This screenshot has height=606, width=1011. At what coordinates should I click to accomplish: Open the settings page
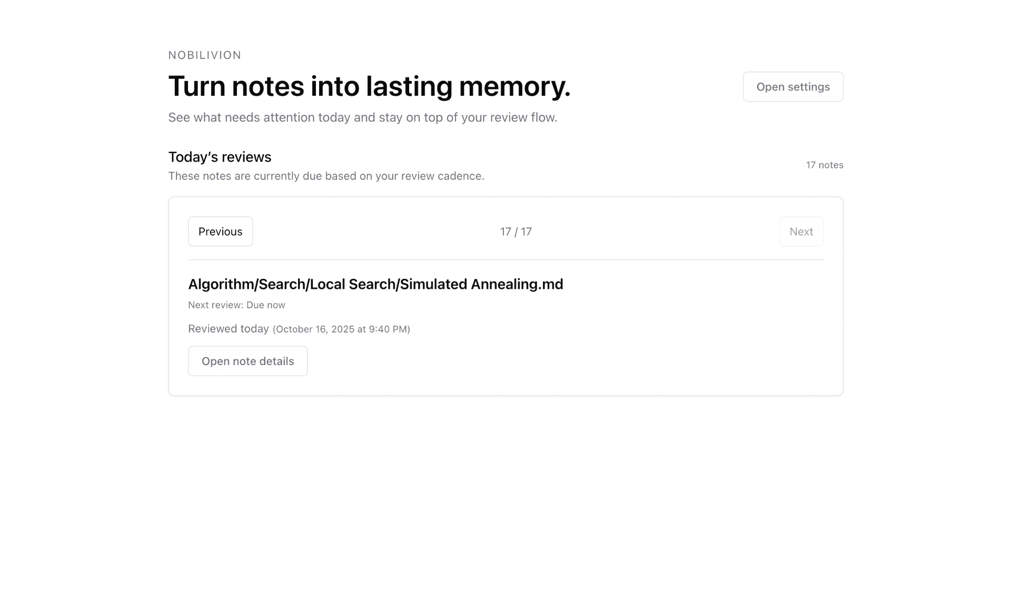(x=792, y=87)
